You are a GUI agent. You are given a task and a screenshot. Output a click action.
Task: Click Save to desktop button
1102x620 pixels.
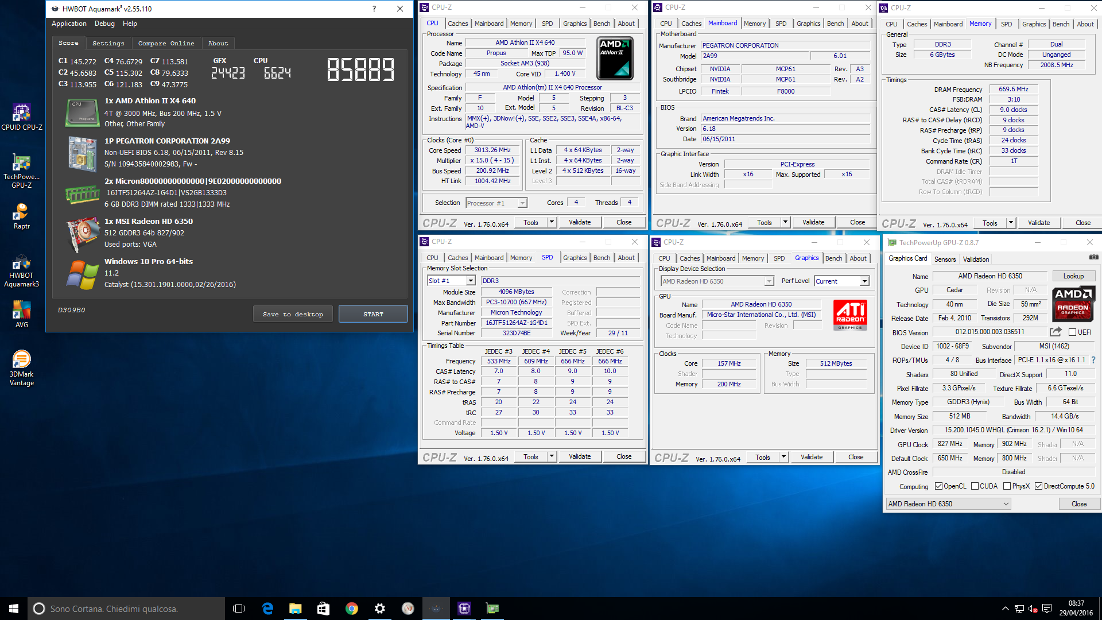[293, 314]
